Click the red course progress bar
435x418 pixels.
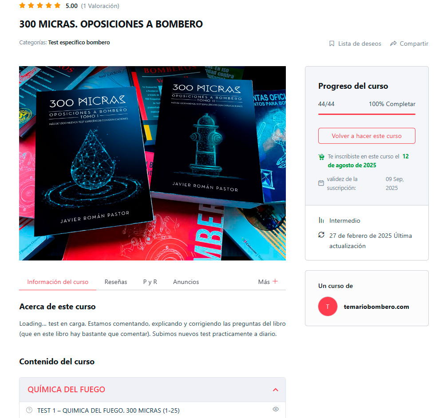click(x=367, y=114)
